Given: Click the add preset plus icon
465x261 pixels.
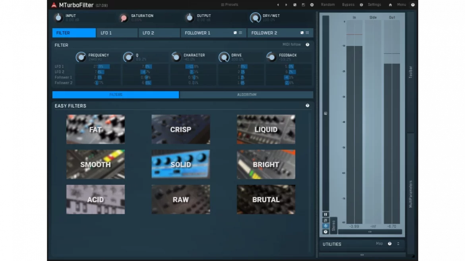Looking at the screenshot, I should (x=312, y=5).
